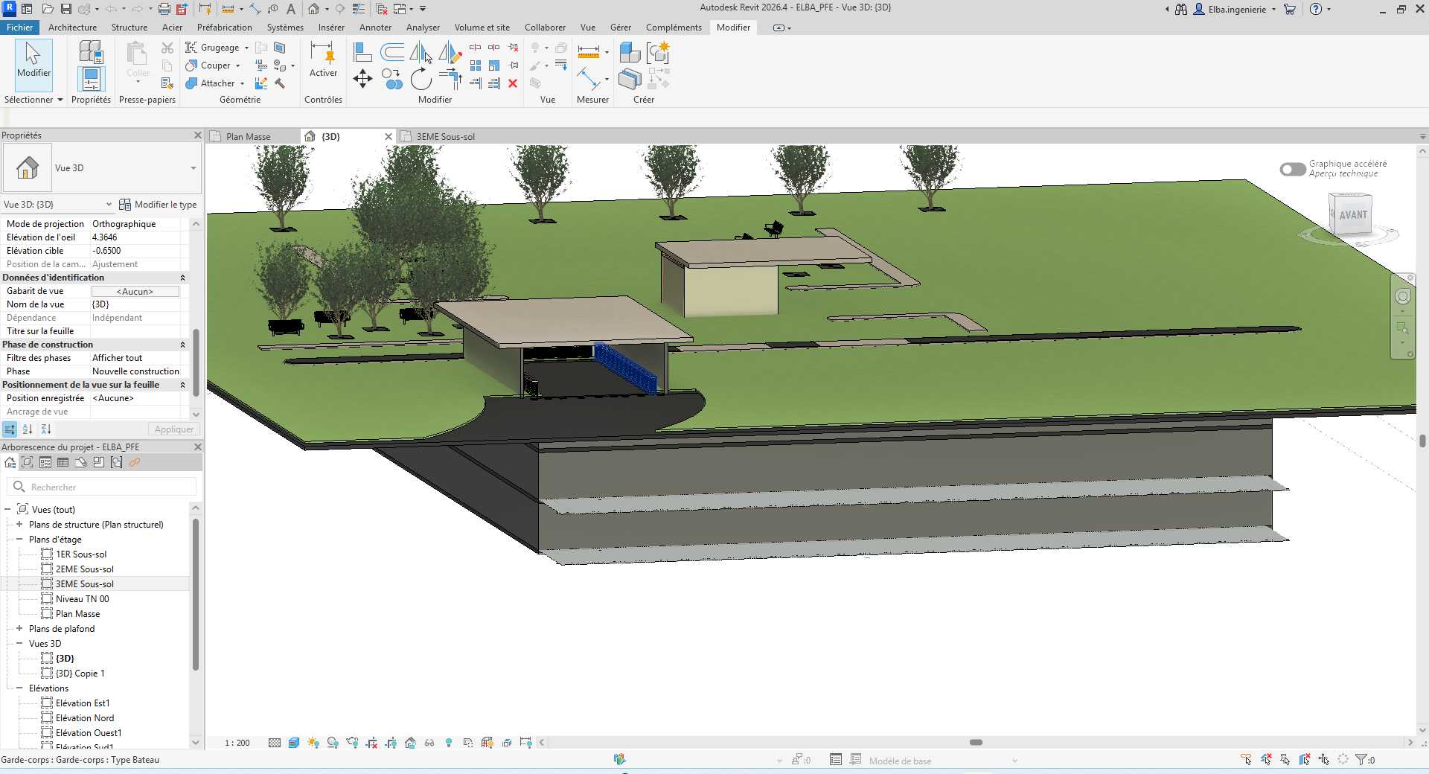The height and width of the screenshot is (774, 1429).
Task: Click the Rotate tool icon
Action: click(x=421, y=79)
